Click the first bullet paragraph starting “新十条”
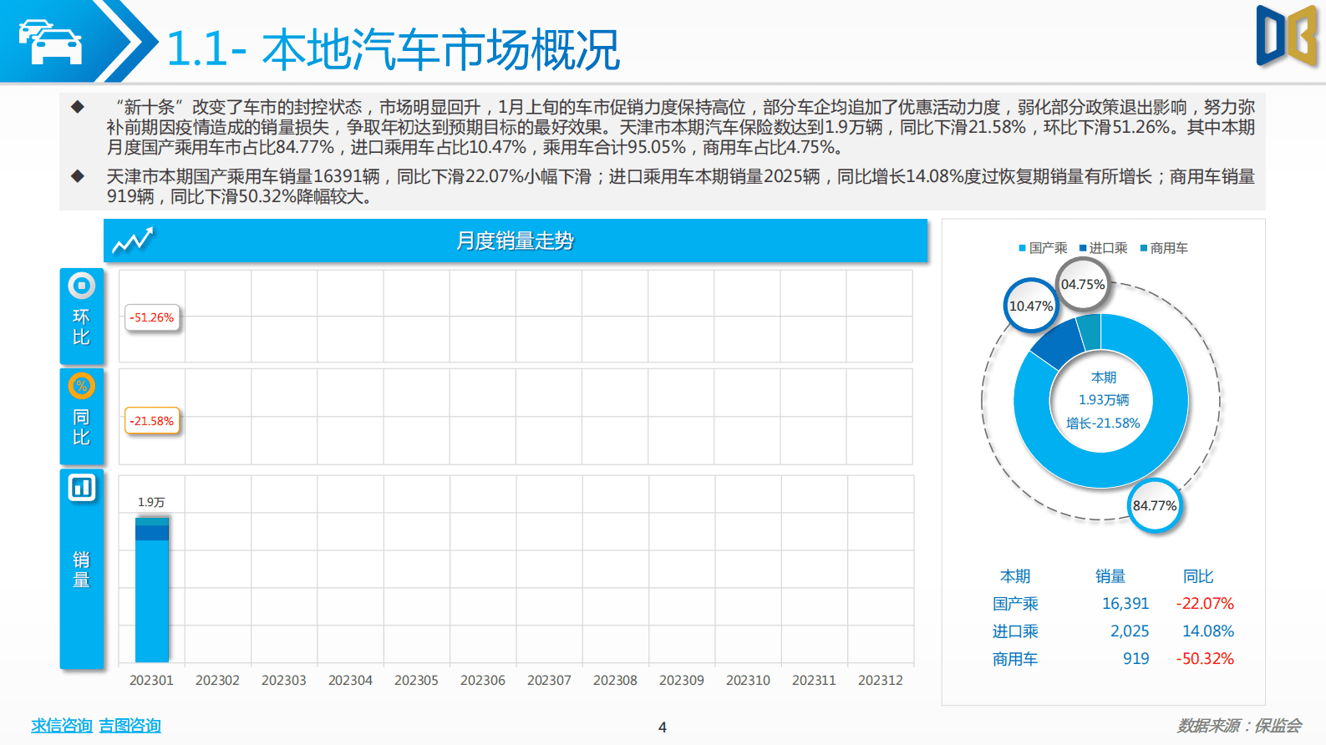The image size is (1326, 745). [x=680, y=127]
